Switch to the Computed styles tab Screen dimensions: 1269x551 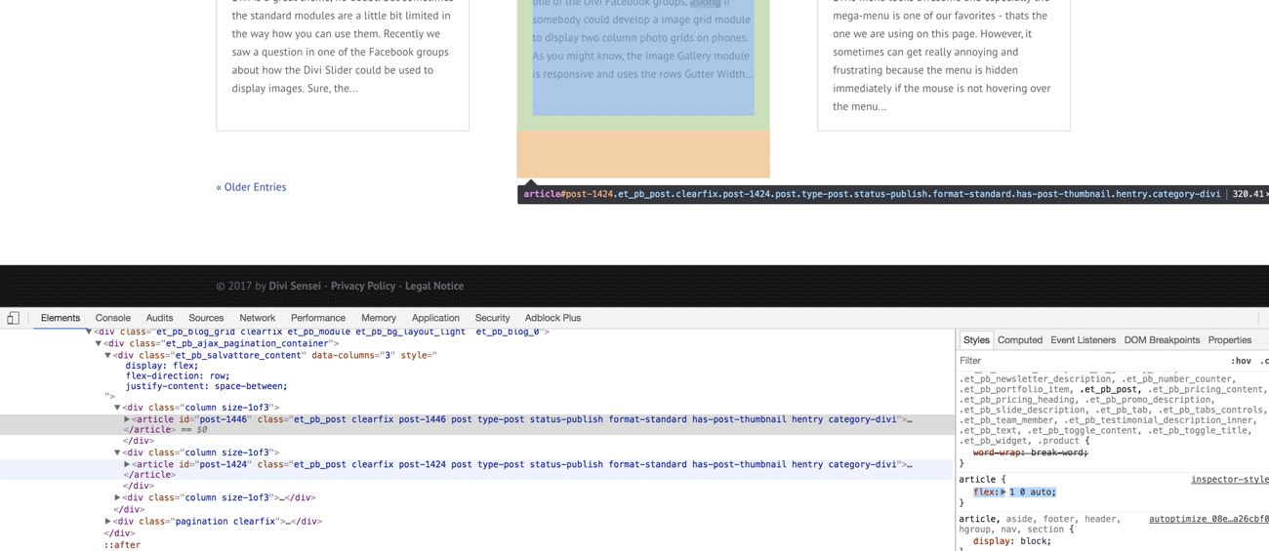(1019, 340)
